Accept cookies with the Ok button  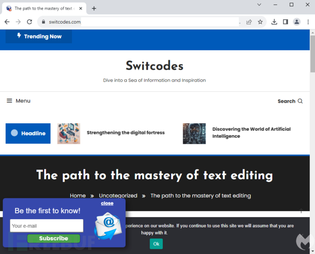pyautogui.click(x=156, y=244)
